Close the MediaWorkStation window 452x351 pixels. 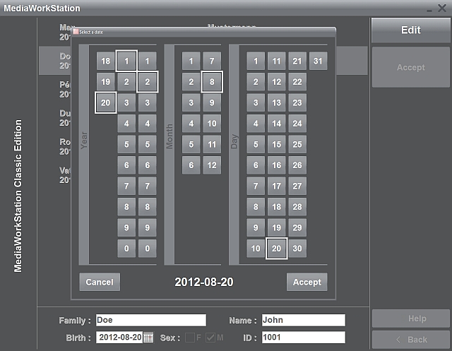442,8
